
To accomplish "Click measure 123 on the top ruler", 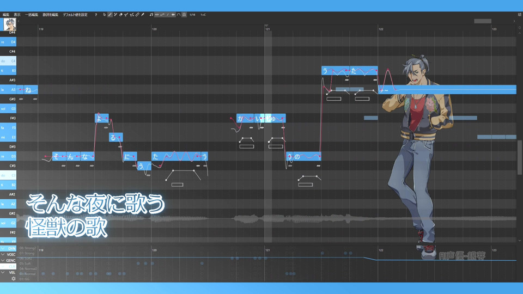I will tap(494, 29).
